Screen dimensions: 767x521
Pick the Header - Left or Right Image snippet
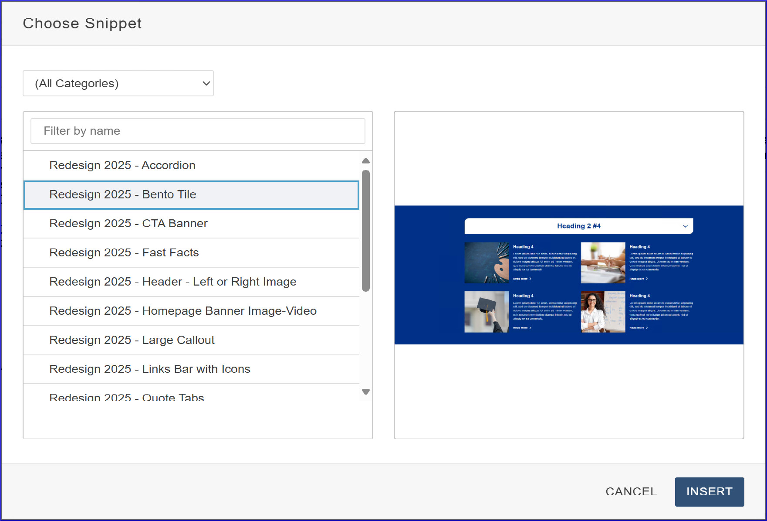[173, 282]
